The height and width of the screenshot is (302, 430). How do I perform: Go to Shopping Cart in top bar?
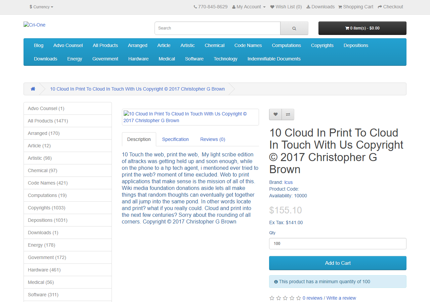356,7
